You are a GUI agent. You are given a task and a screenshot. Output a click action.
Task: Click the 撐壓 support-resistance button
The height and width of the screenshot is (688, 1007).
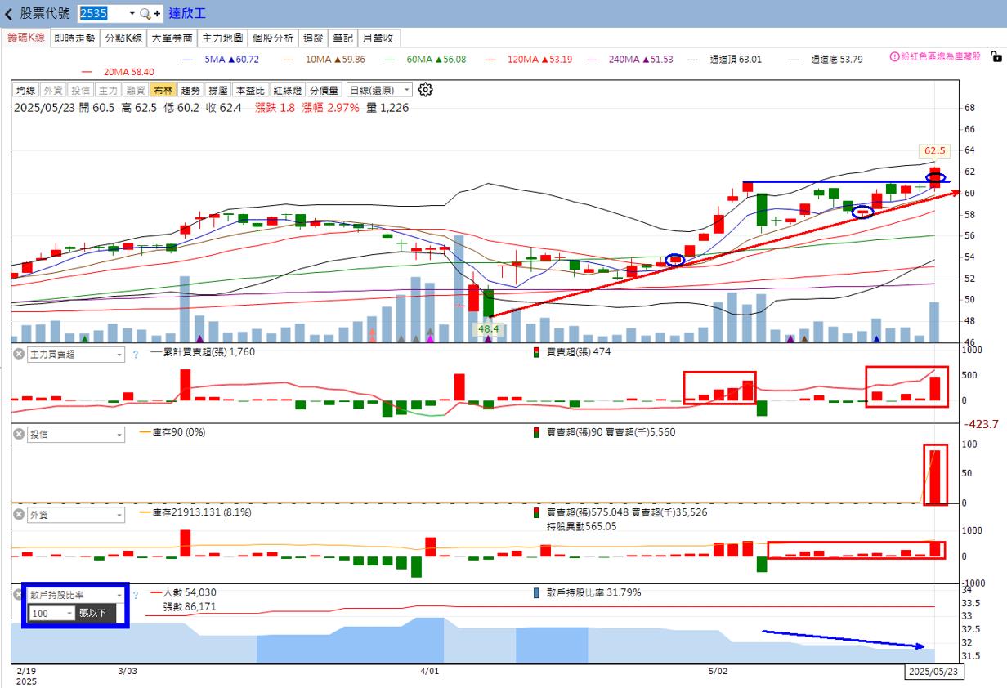pyautogui.click(x=218, y=91)
